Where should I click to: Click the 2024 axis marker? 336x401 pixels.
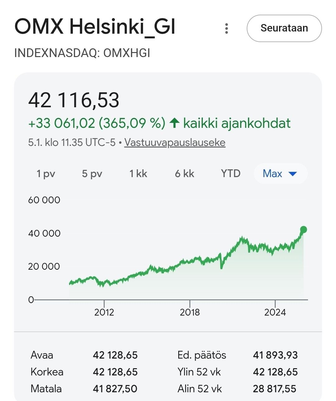tap(275, 312)
